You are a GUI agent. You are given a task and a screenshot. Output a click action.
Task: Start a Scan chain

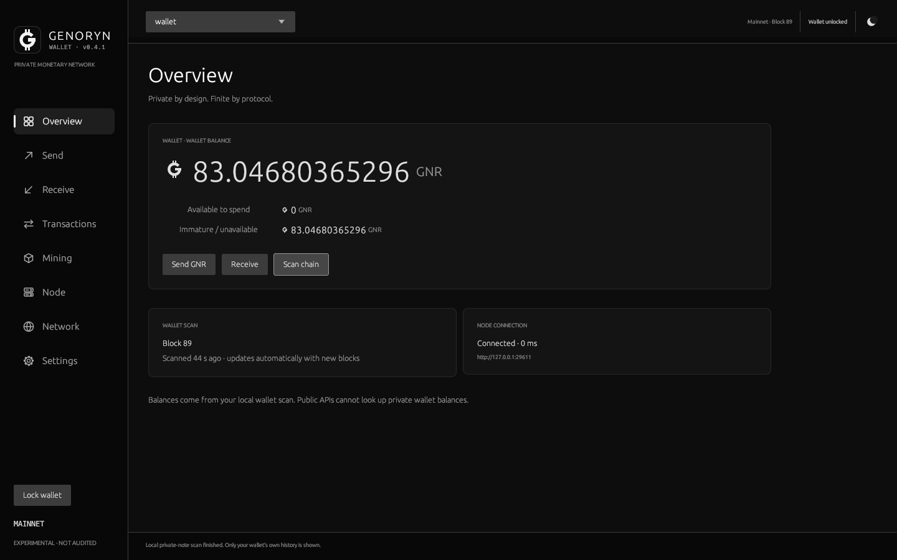301,264
